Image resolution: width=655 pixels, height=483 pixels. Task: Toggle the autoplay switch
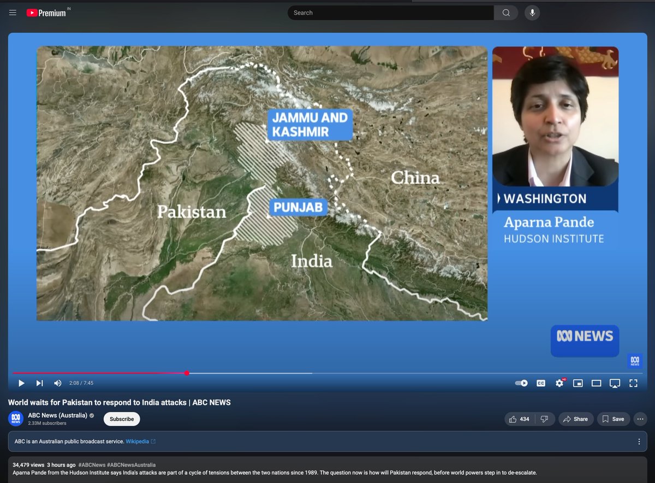point(521,383)
